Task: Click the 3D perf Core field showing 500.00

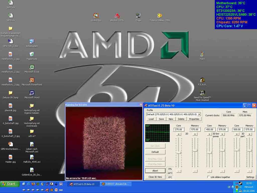Action: pyautogui.click(x=237, y=130)
